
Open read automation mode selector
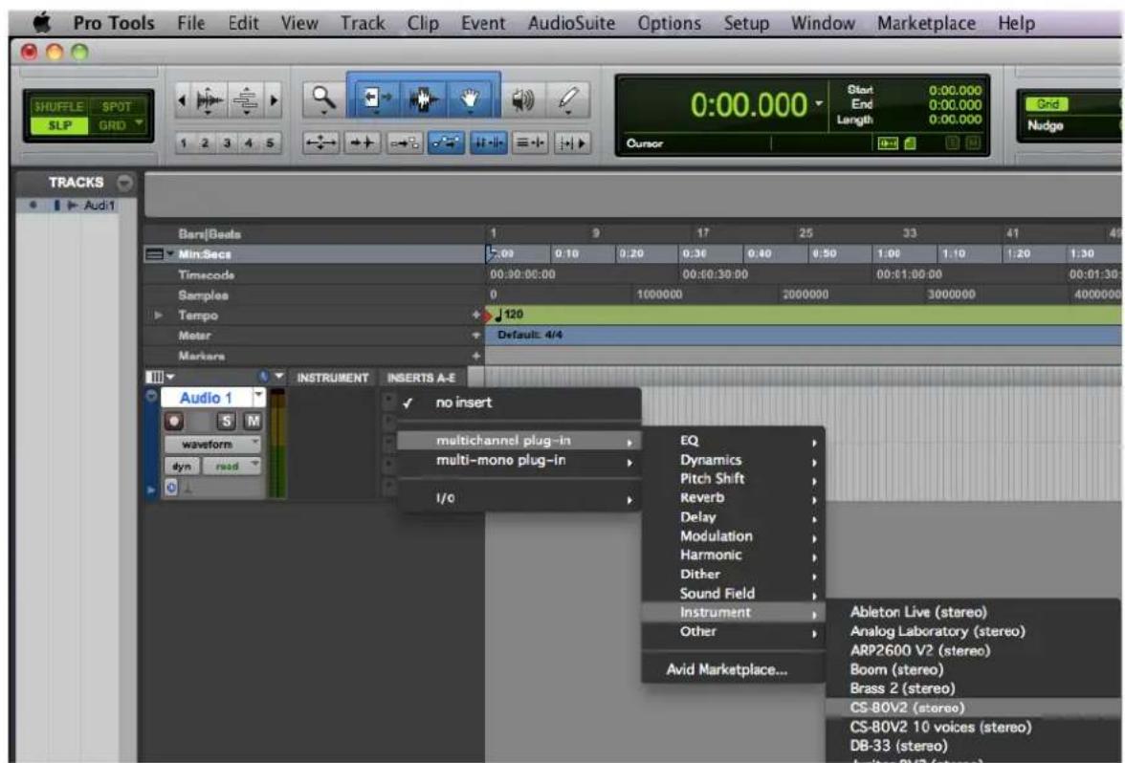pos(232,467)
